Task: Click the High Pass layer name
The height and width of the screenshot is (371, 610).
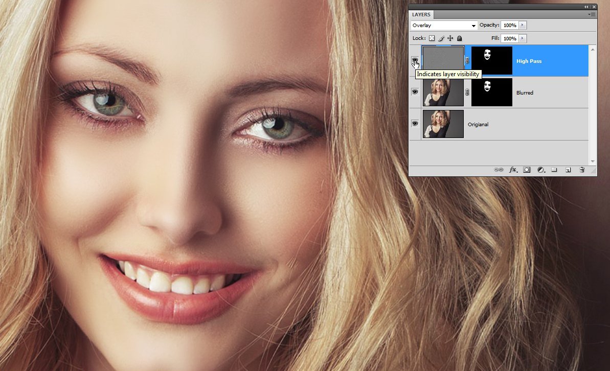Action: pos(529,61)
